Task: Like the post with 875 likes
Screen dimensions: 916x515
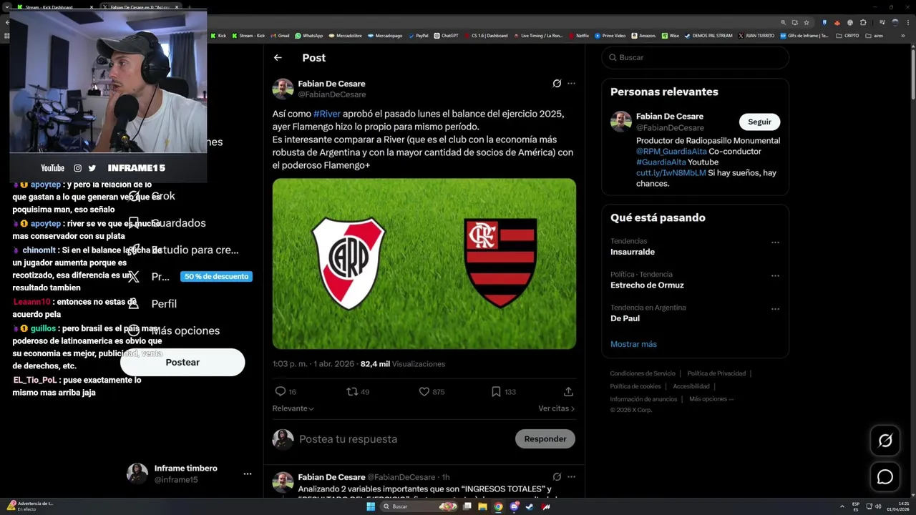Action: pos(424,391)
